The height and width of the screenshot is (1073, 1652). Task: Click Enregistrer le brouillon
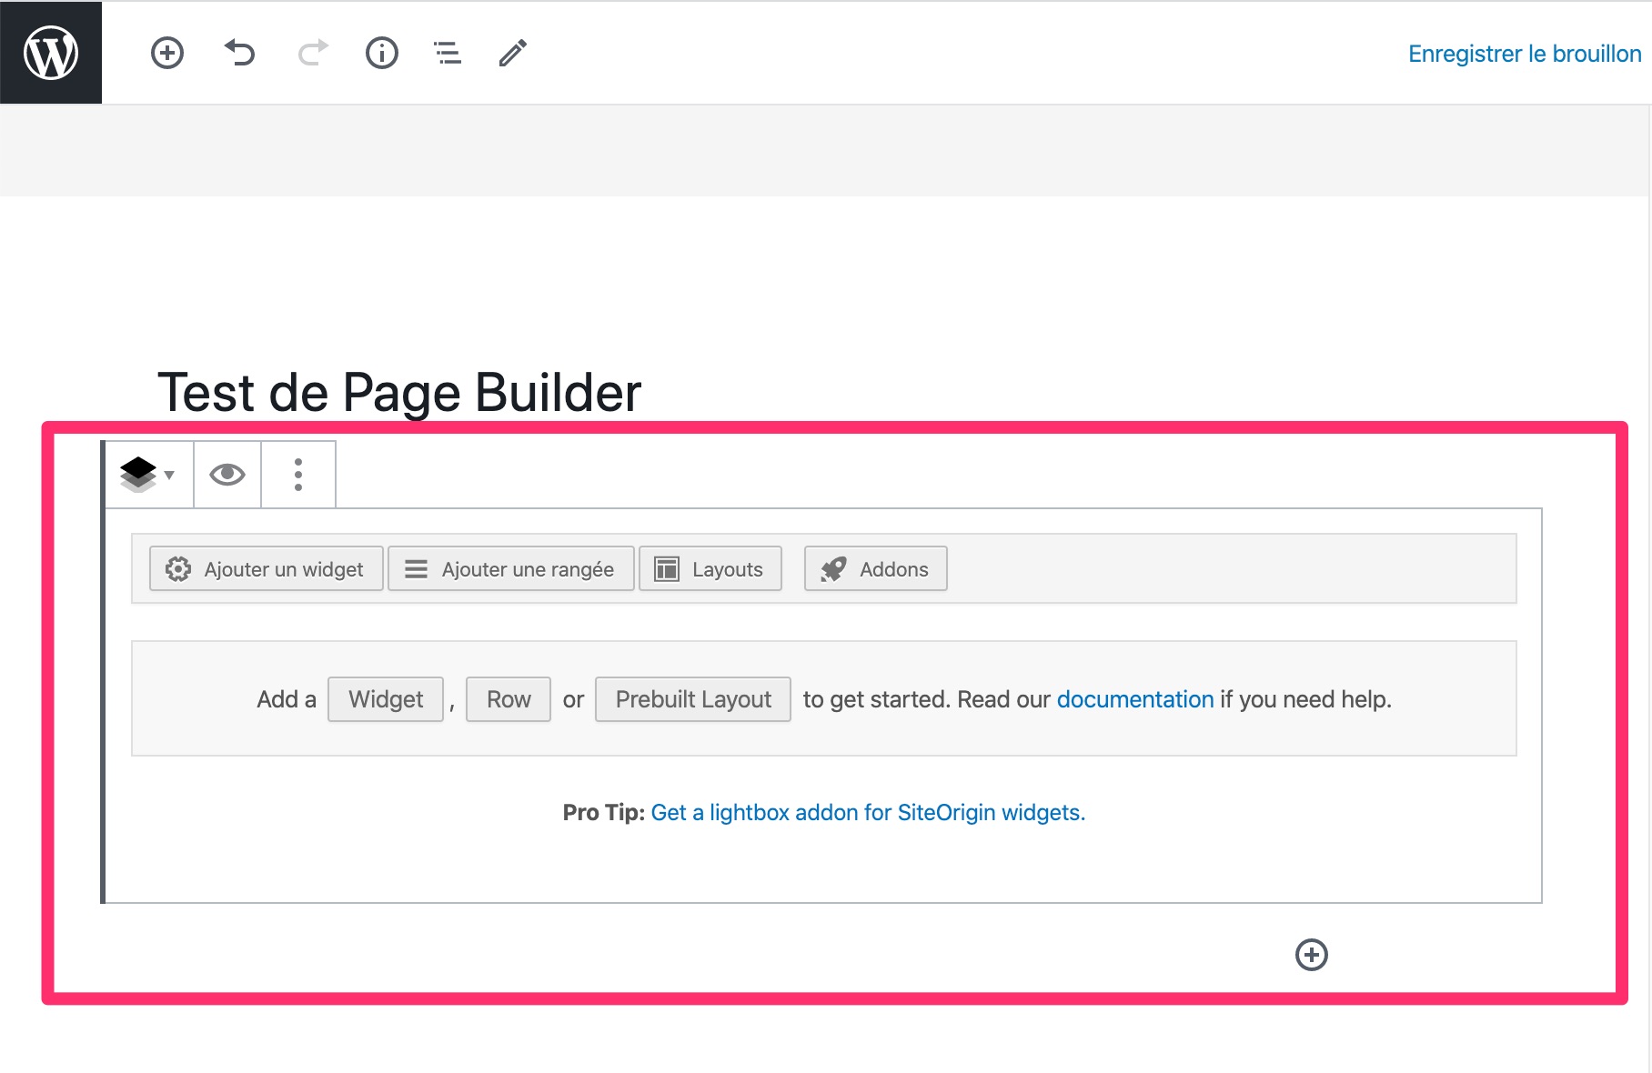[1525, 53]
